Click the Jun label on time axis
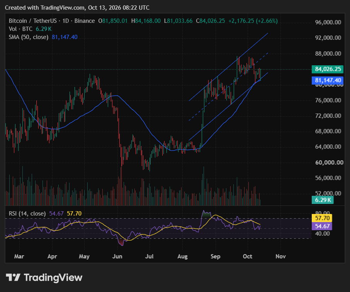The width and height of the screenshot is (350, 292). 117,256
